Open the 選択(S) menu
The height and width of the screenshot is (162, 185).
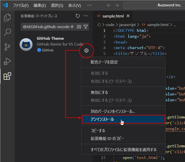pos(57,5)
